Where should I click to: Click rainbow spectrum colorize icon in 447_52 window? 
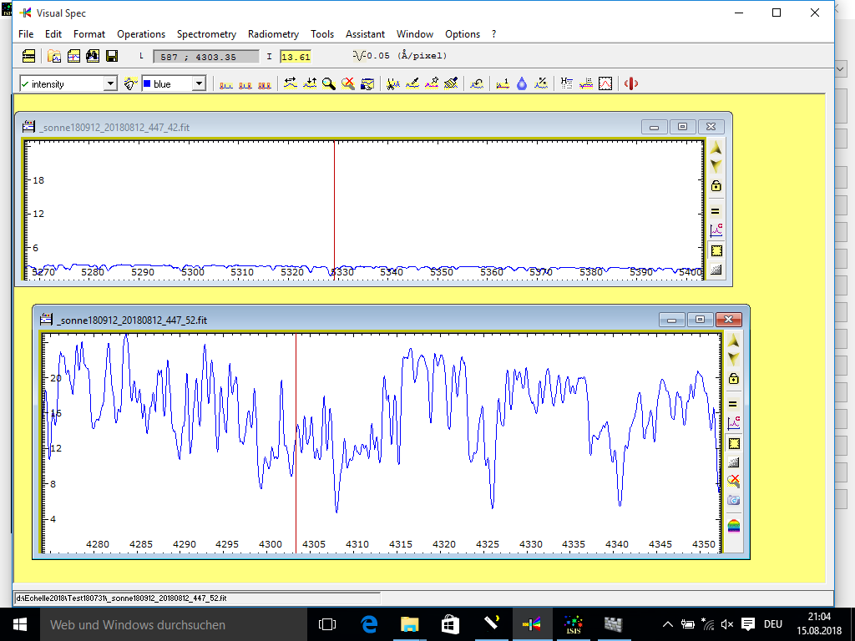pos(733,525)
